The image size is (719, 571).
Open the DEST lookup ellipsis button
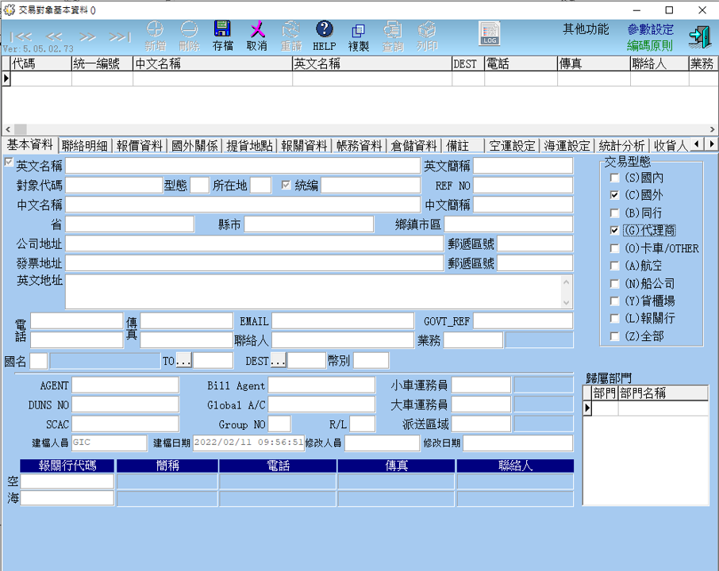click(278, 361)
